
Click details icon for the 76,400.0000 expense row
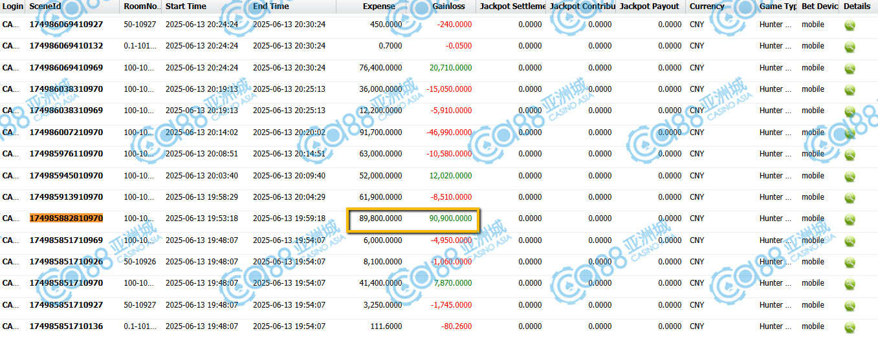[x=850, y=69]
